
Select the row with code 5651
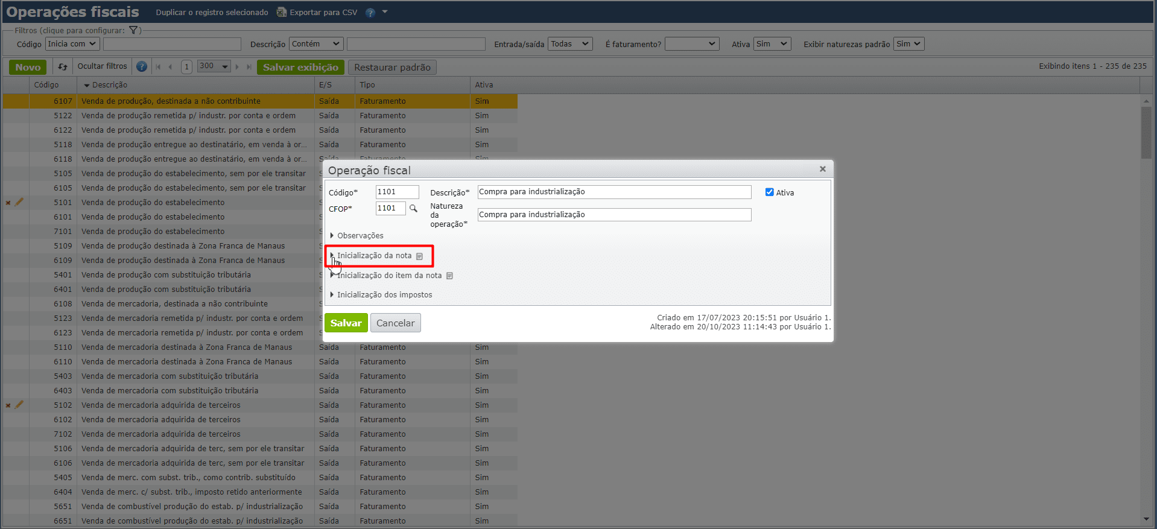pyautogui.click(x=260, y=507)
